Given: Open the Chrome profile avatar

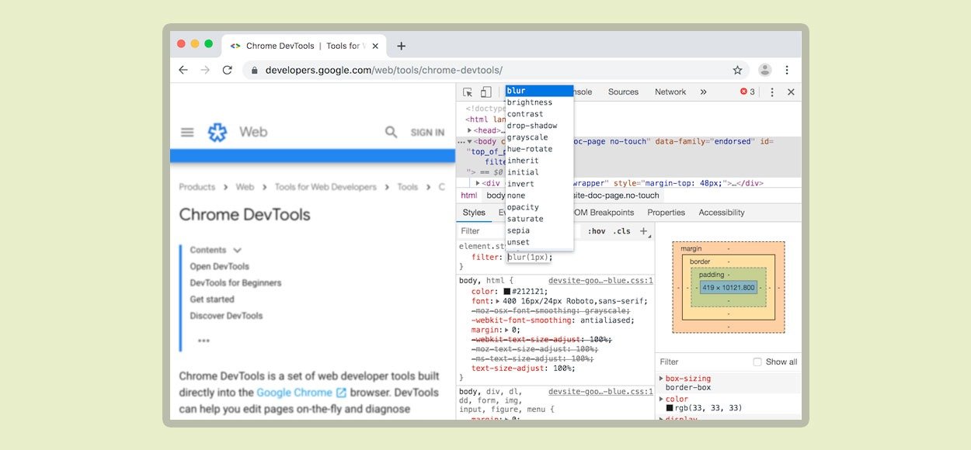Looking at the screenshot, I should pos(765,70).
